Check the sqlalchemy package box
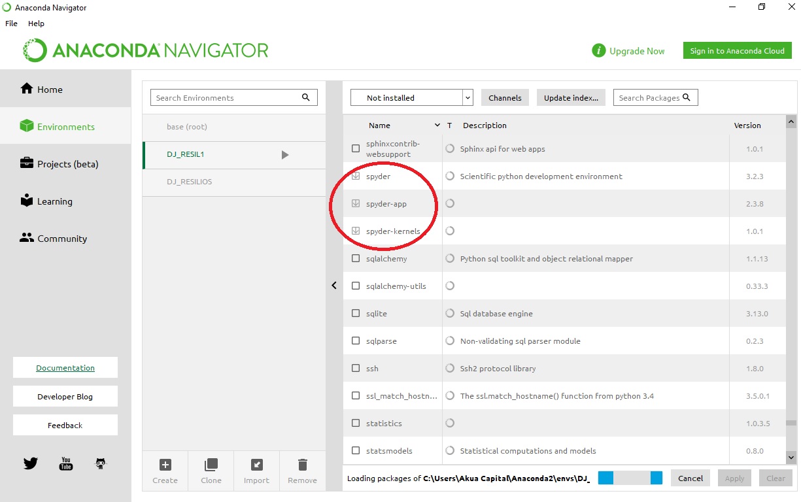This screenshot has height=502, width=801. 356,258
